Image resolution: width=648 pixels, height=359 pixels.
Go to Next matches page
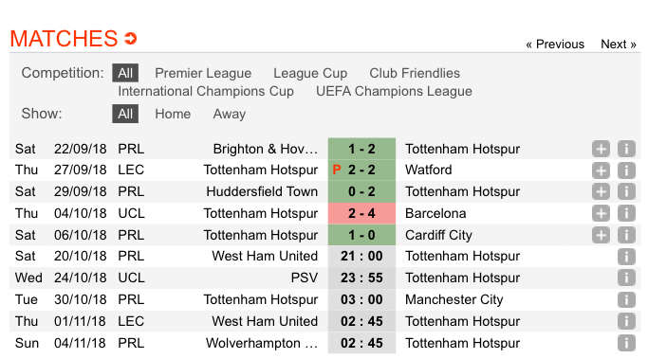click(619, 45)
